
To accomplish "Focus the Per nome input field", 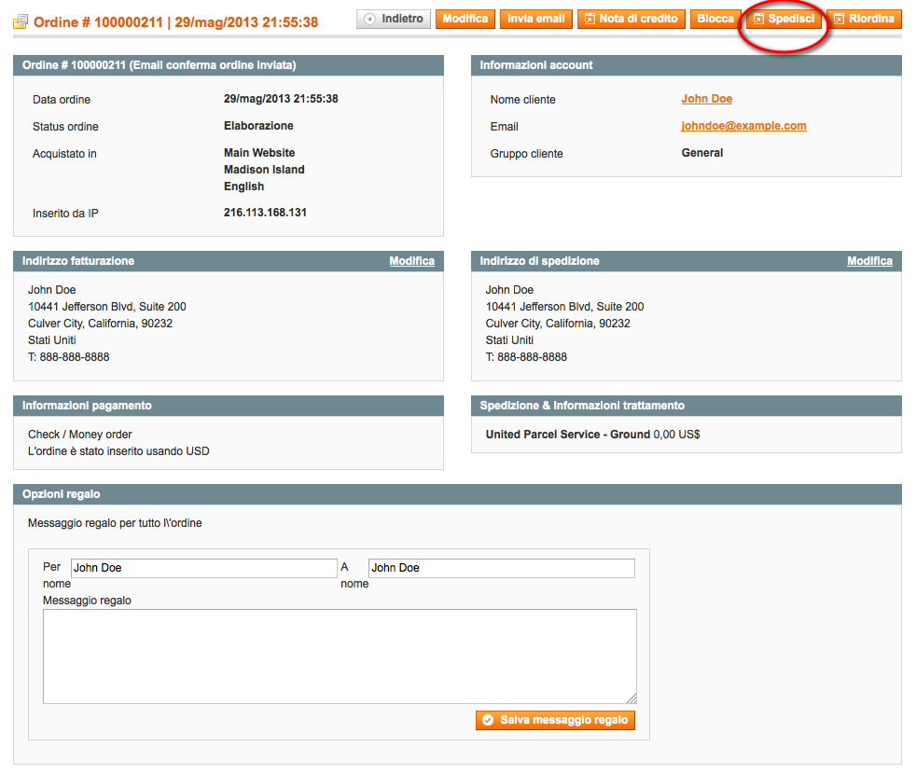I will [x=203, y=568].
